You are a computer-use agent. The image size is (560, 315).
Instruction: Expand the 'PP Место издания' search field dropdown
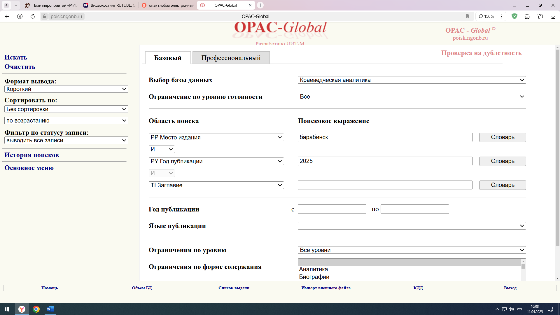[x=216, y=137]
